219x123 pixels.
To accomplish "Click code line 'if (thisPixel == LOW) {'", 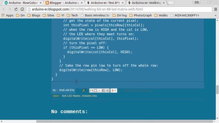I will point(86,47).
